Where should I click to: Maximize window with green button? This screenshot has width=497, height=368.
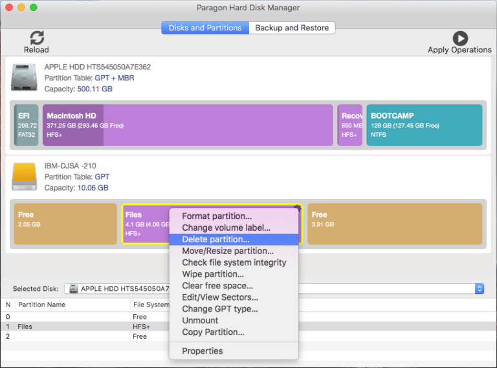33,7
